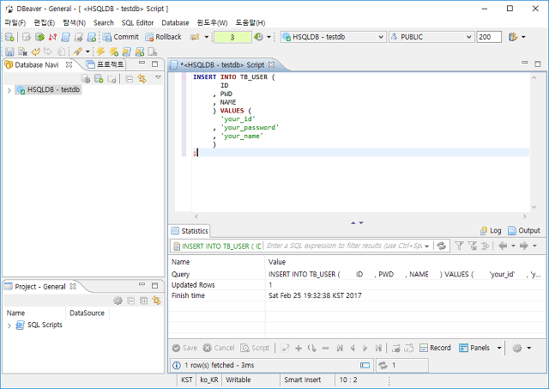This screenshot has height=389, width=549.
Task: Open the 도움말(H) menu
Action: (250, 23)
